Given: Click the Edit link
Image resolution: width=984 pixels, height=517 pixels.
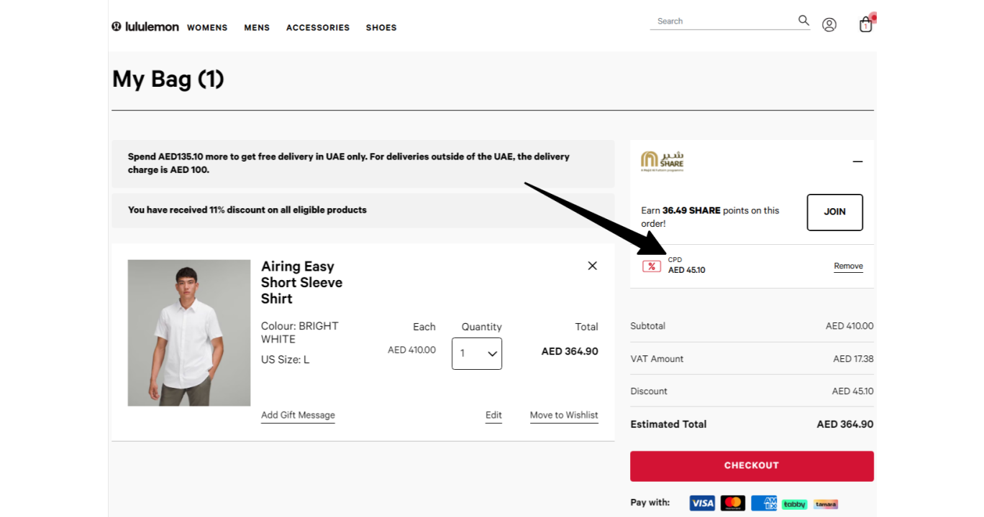Looking at the screenshot, I should pyautogui.click(x=493, y=415).
